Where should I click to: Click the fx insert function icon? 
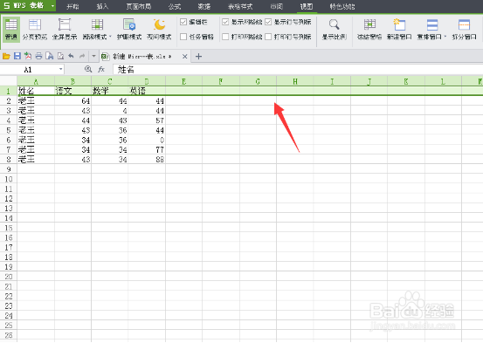pyautogui.click(x=101, y=69)
